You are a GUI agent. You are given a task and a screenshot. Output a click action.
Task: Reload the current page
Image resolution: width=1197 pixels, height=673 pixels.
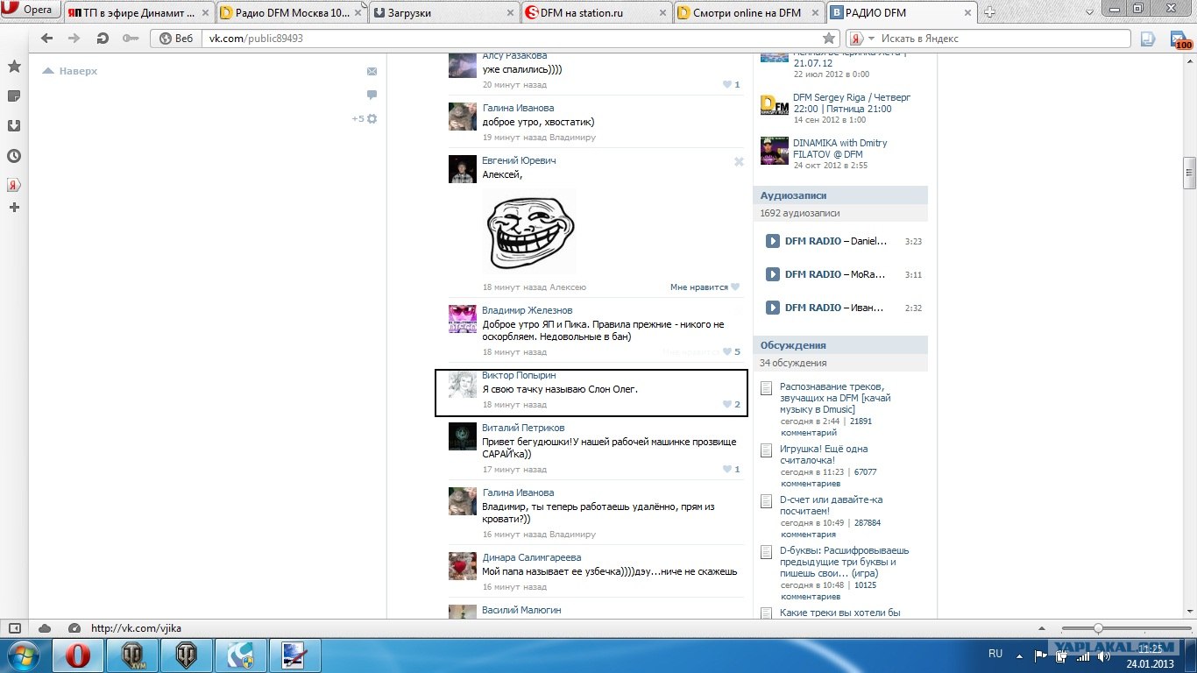(103, 39)
